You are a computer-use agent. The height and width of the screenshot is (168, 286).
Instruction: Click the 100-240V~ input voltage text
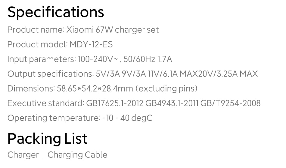98,59
